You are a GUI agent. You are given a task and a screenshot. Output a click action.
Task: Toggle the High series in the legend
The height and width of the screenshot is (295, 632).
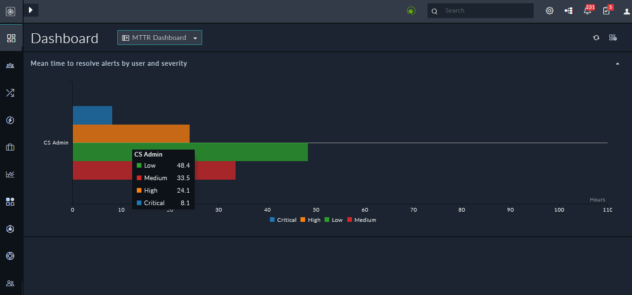[x=310, y=220]
